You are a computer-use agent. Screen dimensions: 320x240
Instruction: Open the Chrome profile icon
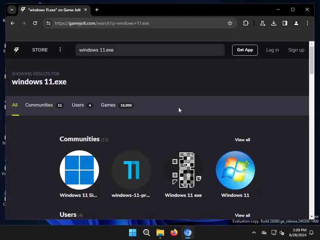(x=296, y=23)
